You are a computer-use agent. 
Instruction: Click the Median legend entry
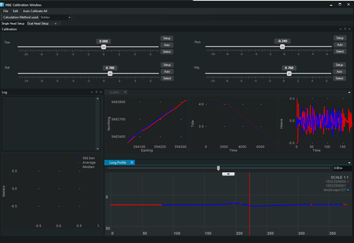86,167
